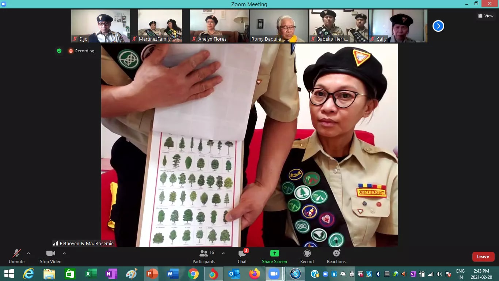The width and height of the screenshot is (499, 281).
Task: Expand the arrow next to Participants
Action: [223, 253]
